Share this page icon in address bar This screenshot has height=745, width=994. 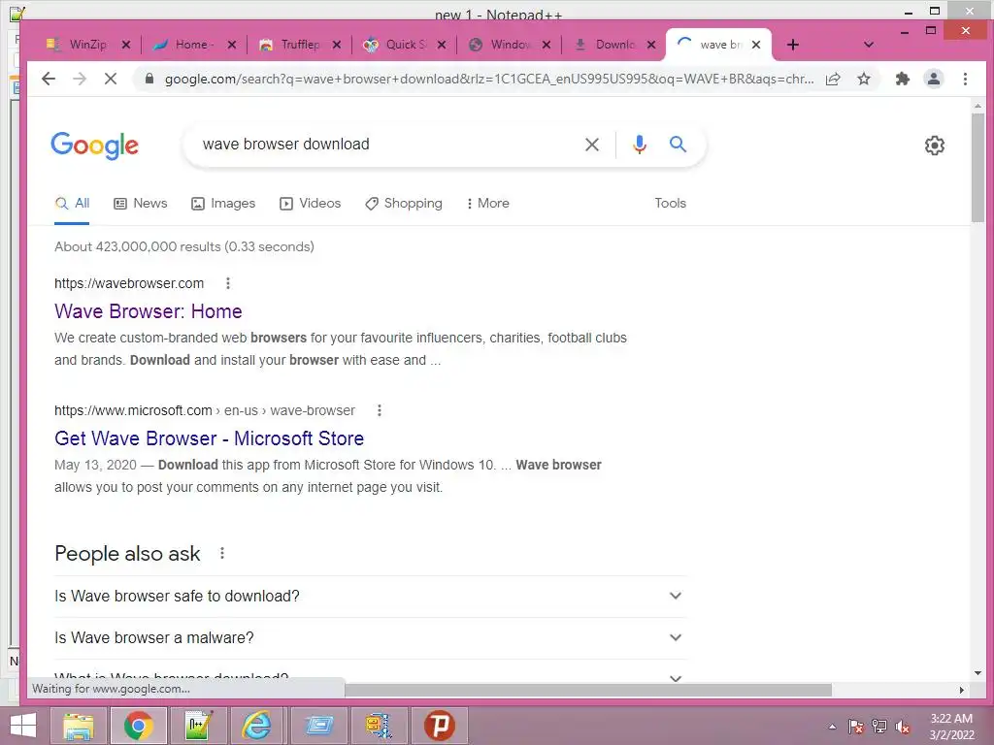click(x=833, y=79)
